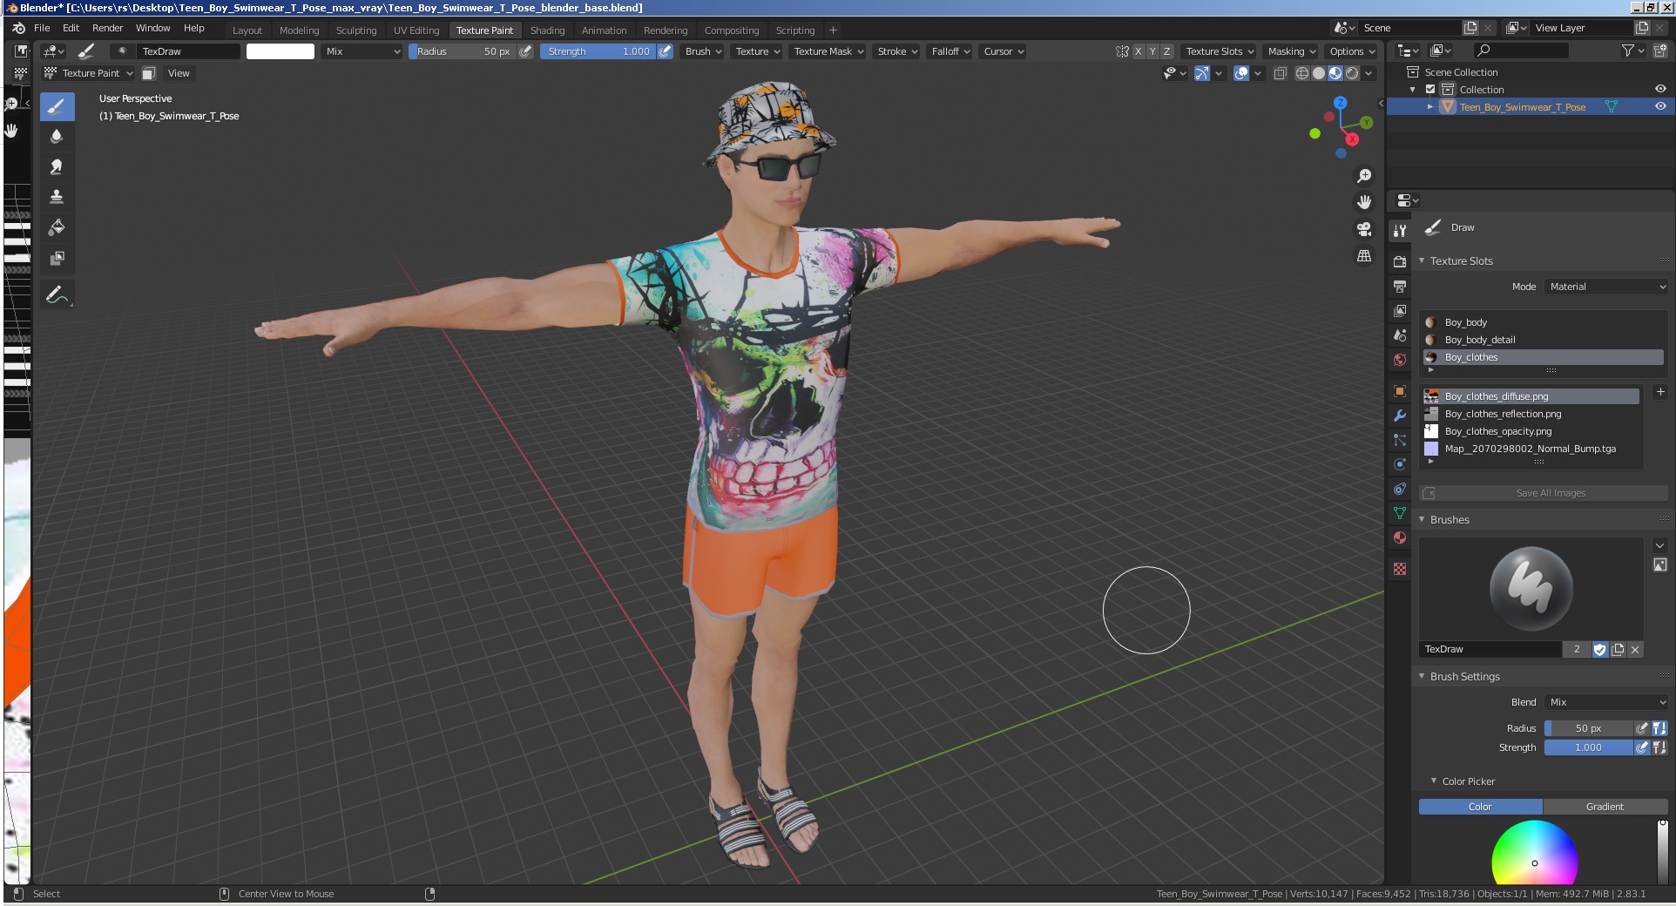1676x906 pixels.
Task: Open the Scene properties tab
Action: [x=1400, y=335]
